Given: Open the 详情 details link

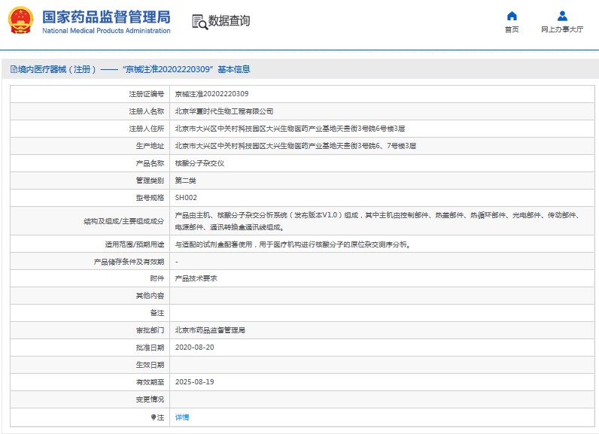Looking at the screenshot, I should [182, 417].
